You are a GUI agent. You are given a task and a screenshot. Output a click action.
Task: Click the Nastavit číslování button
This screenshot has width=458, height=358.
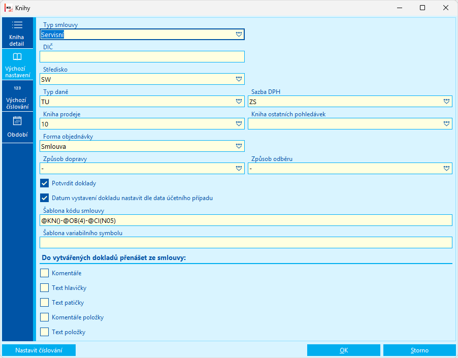(x=39, y=350)
